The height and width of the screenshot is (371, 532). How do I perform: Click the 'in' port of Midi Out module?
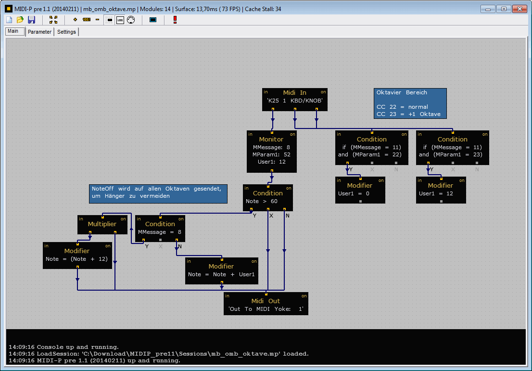(x=228, y=296)
